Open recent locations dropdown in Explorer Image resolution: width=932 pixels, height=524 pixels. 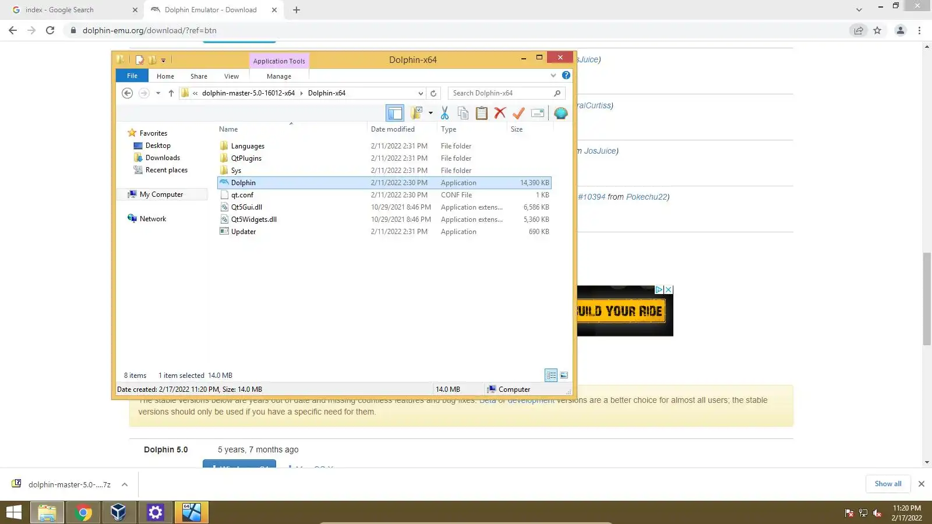click(158, 93)
